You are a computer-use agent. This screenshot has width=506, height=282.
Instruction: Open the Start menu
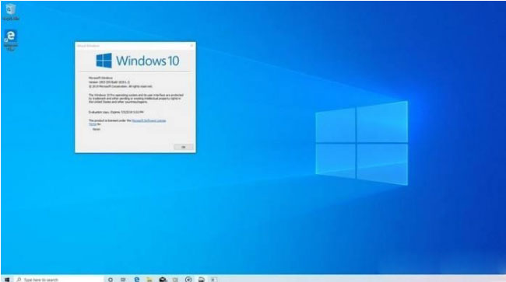(6, 280)
